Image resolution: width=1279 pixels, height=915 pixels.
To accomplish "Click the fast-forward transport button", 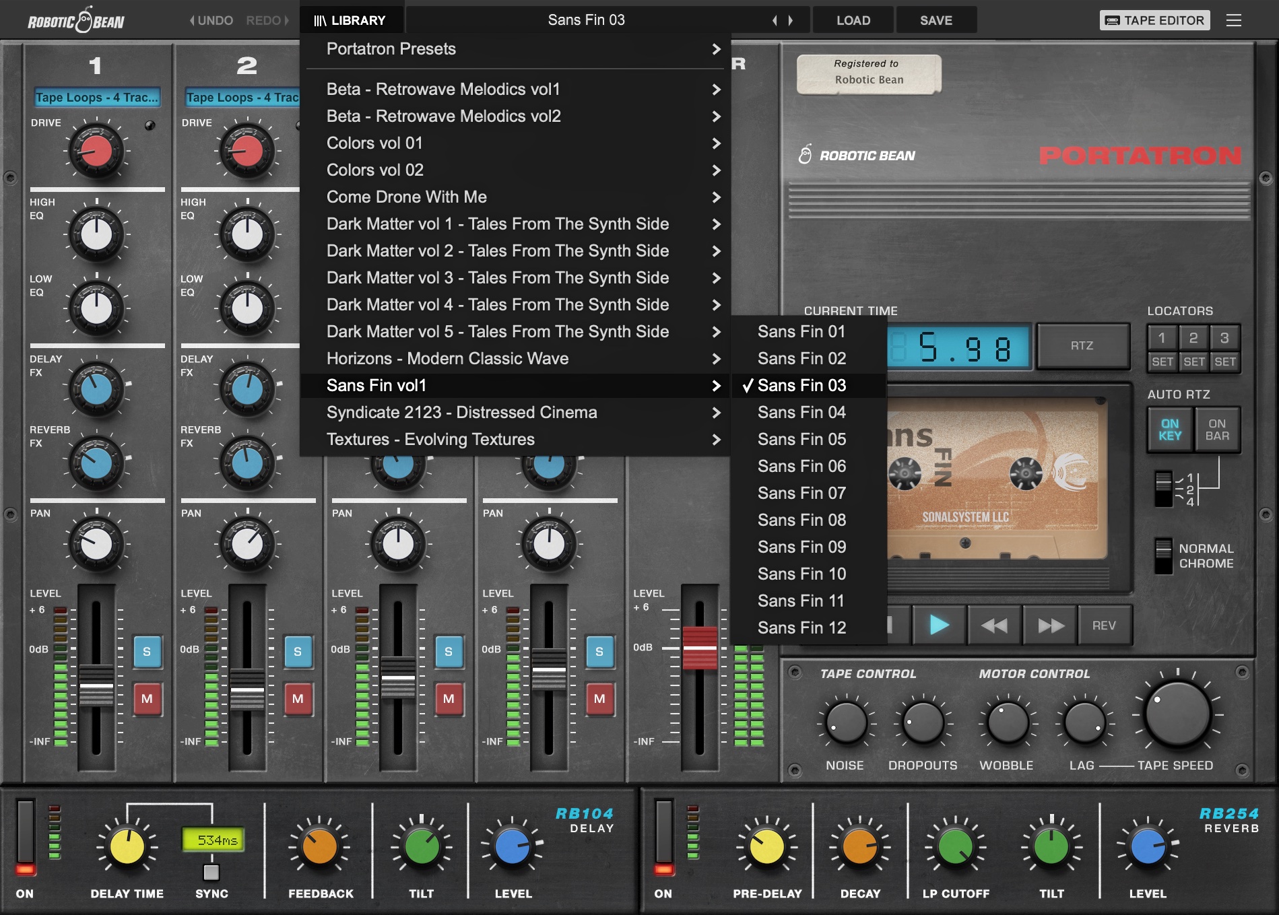I will coord(1050,625).
